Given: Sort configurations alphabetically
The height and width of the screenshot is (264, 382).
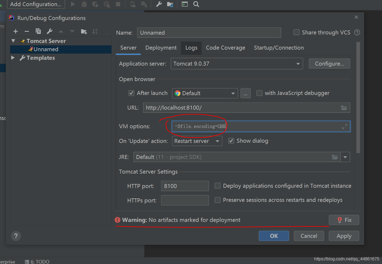Looking at the screenshot, I should 95,31.
